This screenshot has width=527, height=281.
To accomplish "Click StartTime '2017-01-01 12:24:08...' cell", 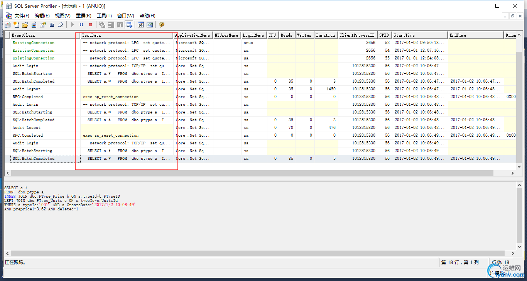I will (x=420, y=58).
